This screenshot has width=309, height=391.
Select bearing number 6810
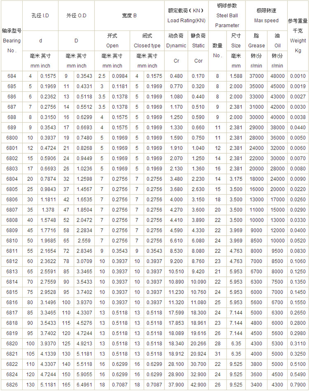pyautogui.click(x=12, y=241)
